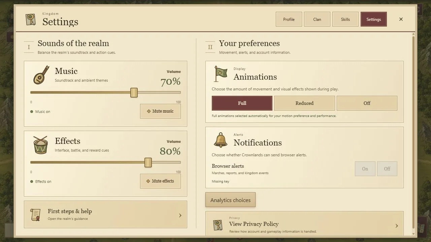This screenshot has width=431, height=242.
Task: Expand First steps & help chevron
Action: (180, 215)
